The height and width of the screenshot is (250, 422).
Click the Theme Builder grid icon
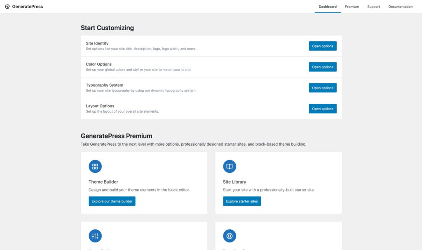95,167
